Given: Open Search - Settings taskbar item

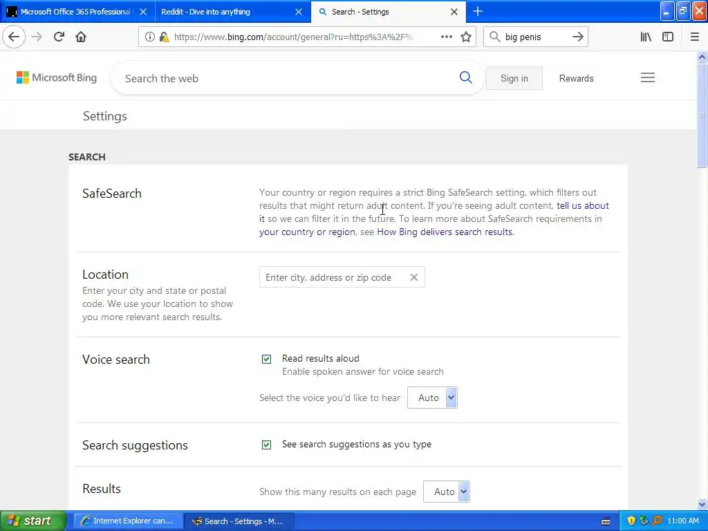Looking at the screenshot, I should click(239, 521).
